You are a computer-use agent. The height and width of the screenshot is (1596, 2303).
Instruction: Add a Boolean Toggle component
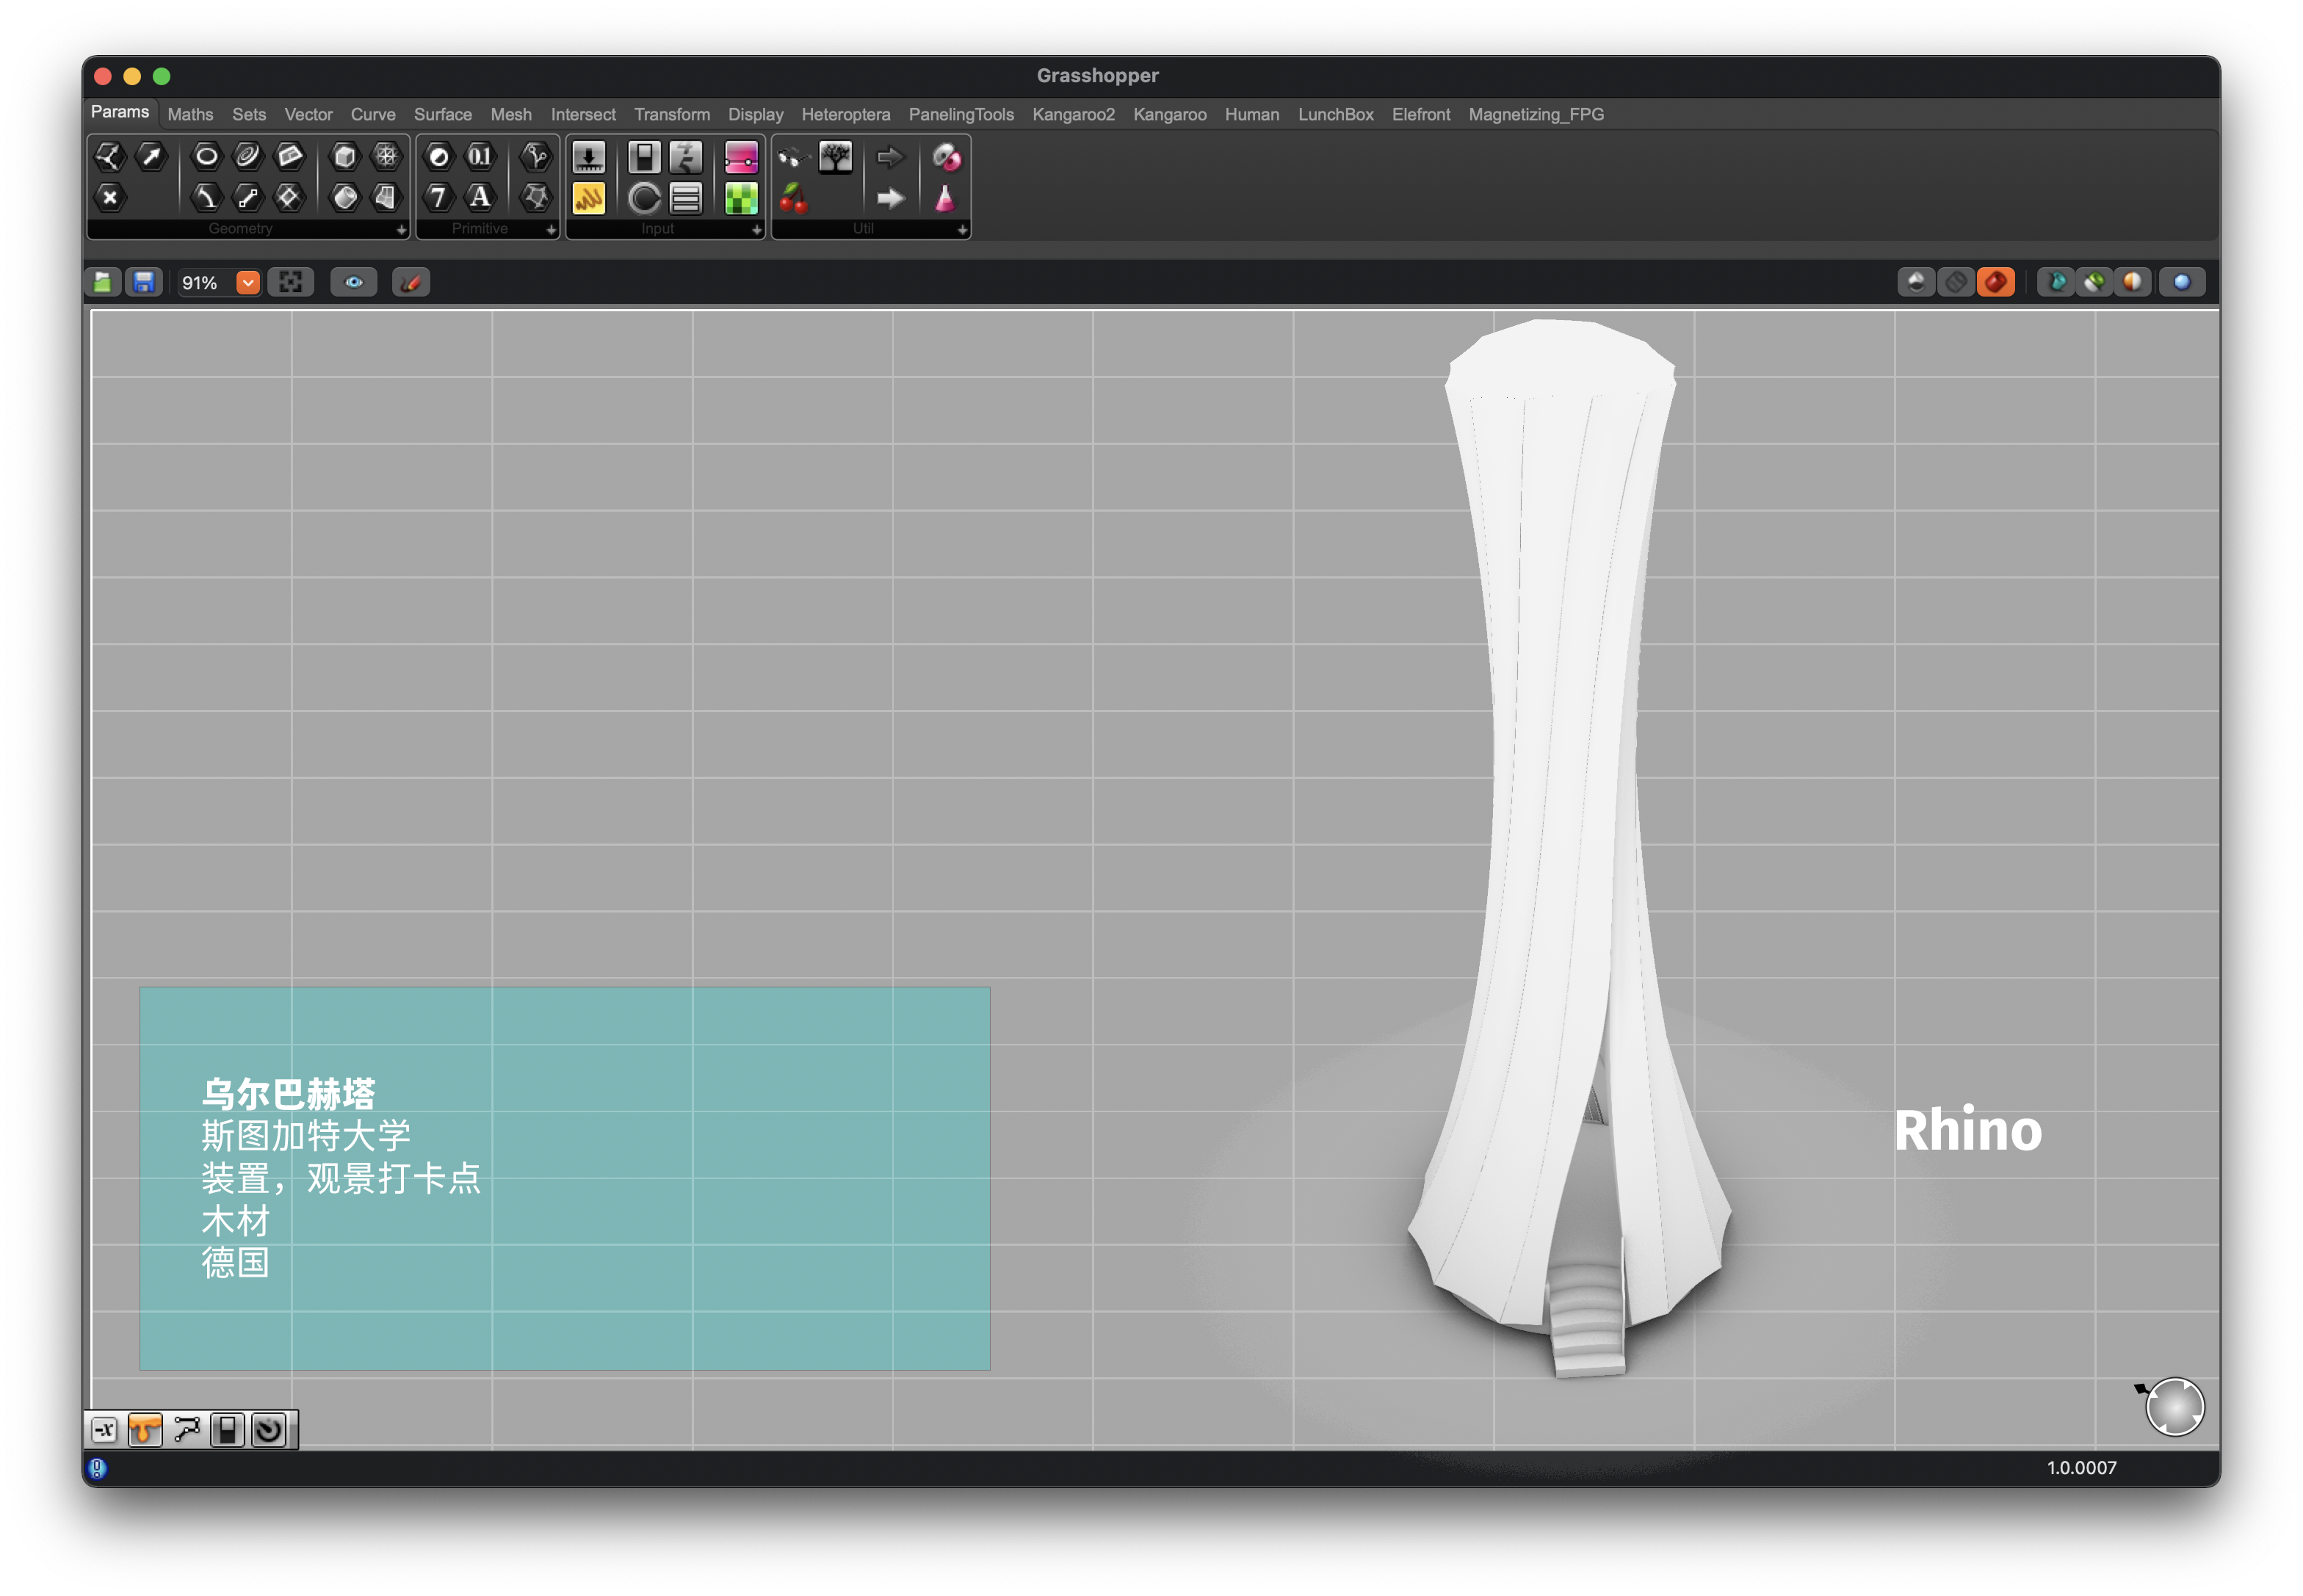[643, 157]
